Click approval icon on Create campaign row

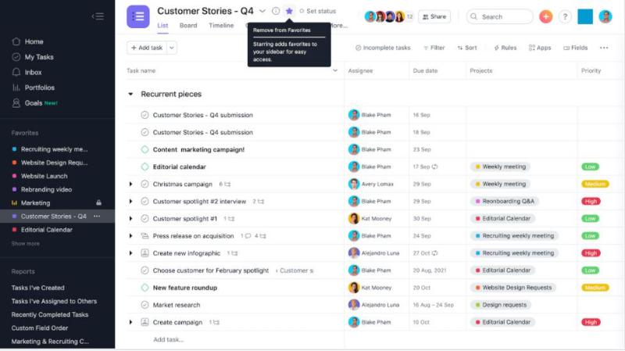coord(145,322)
